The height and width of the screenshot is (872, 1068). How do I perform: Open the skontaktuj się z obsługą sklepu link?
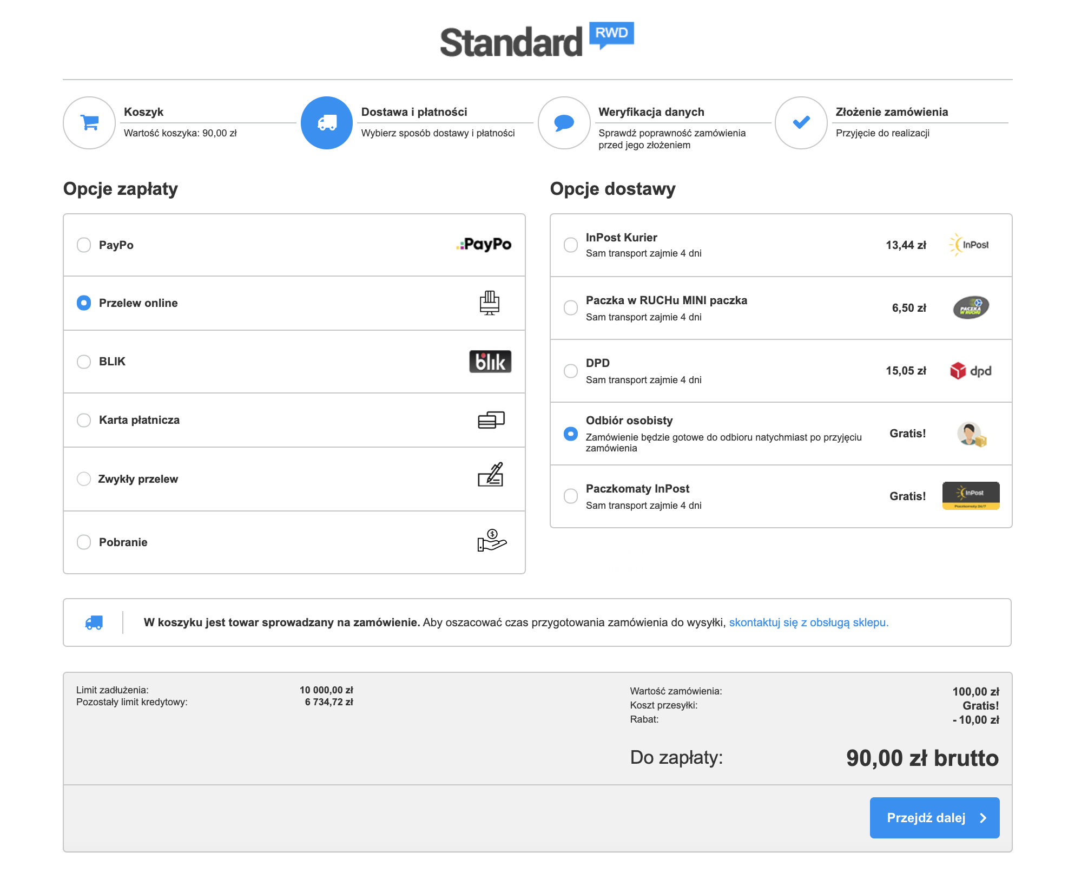pos(808,622)
